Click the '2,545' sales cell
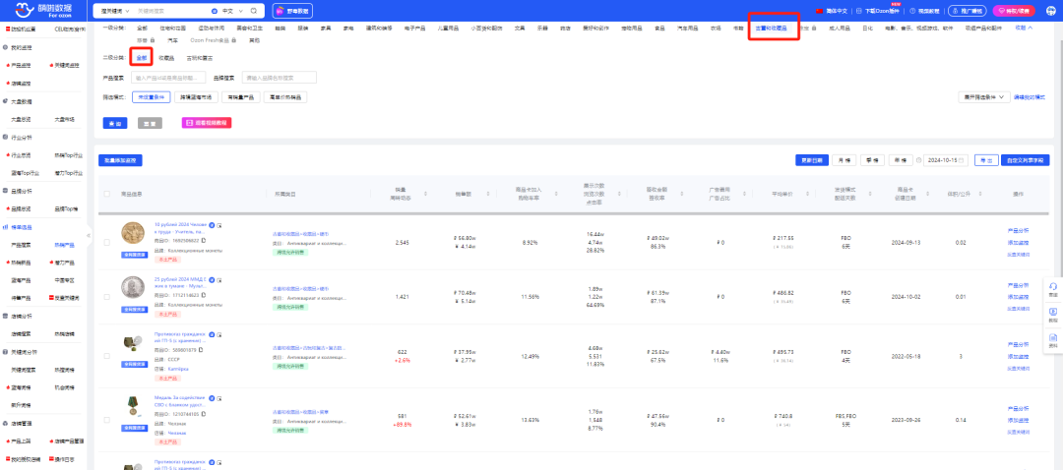 click(x=402, y=242)
